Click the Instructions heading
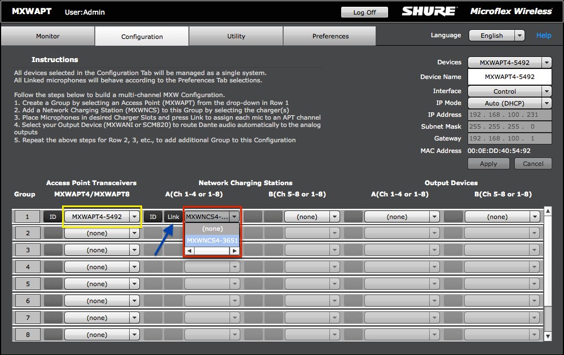Viewport: 564px width, 355px height. pos(55,59)
